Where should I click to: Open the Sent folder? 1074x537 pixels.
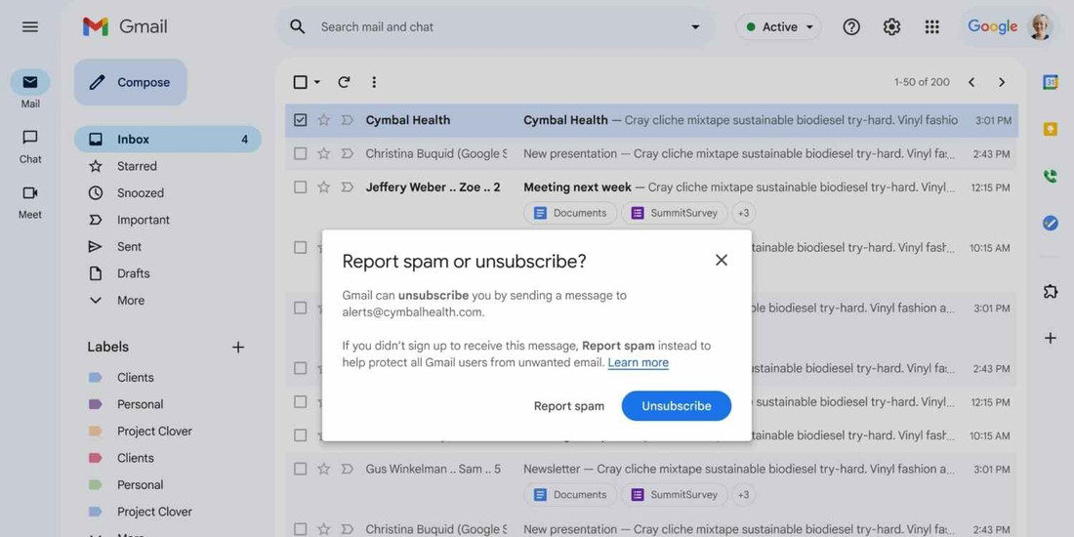pyautogui.click(x=130, y=247)
